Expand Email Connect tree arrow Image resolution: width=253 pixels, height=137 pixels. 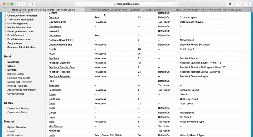tap(5, 35)
